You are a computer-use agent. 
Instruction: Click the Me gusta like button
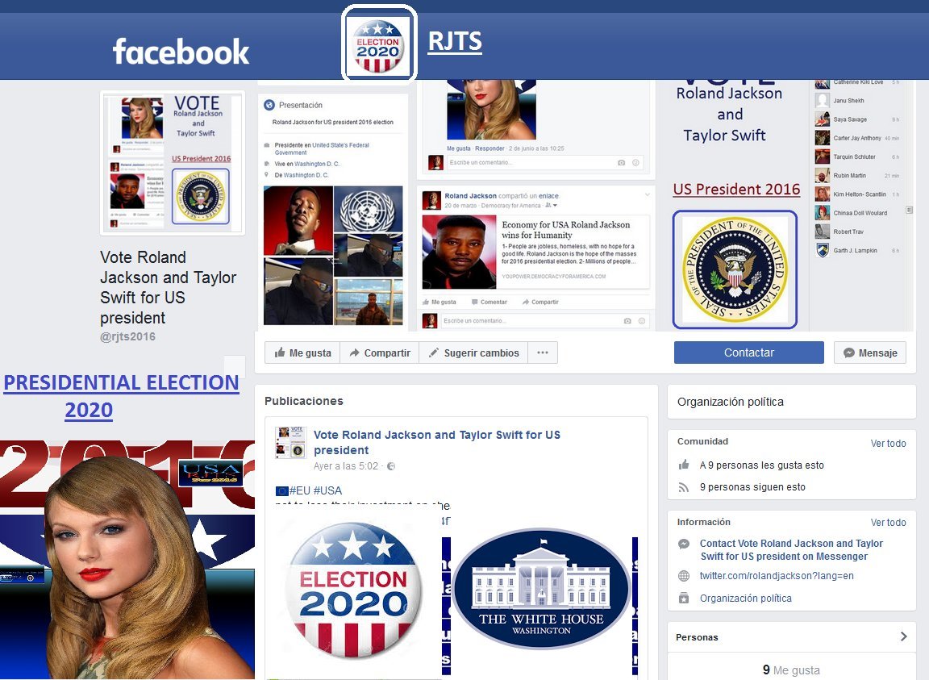point(302,353)
